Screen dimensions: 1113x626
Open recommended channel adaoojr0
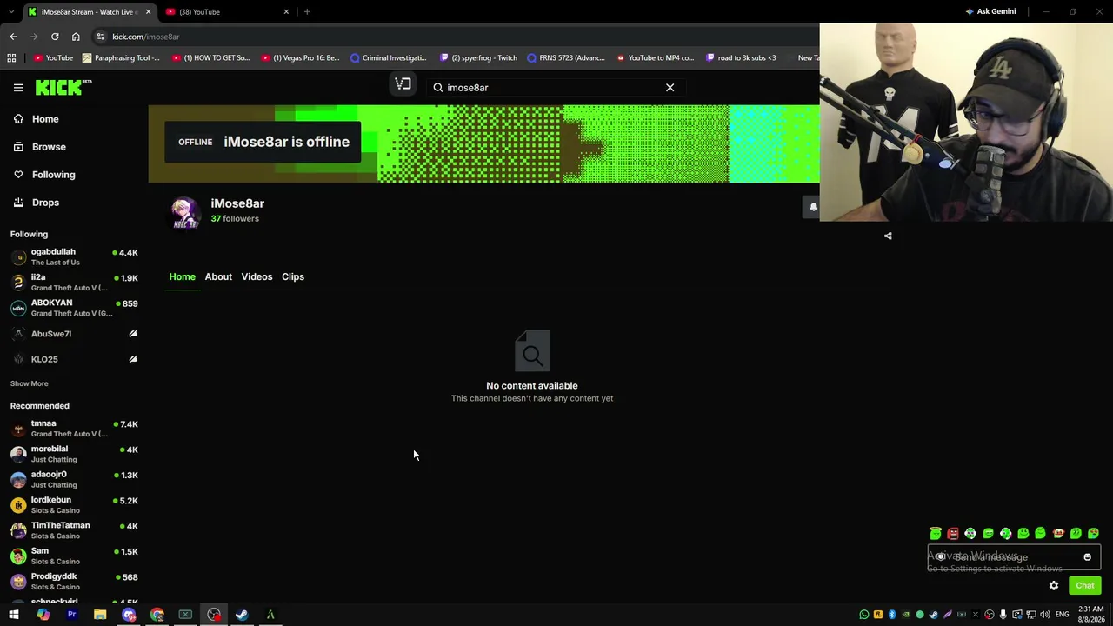74,479
